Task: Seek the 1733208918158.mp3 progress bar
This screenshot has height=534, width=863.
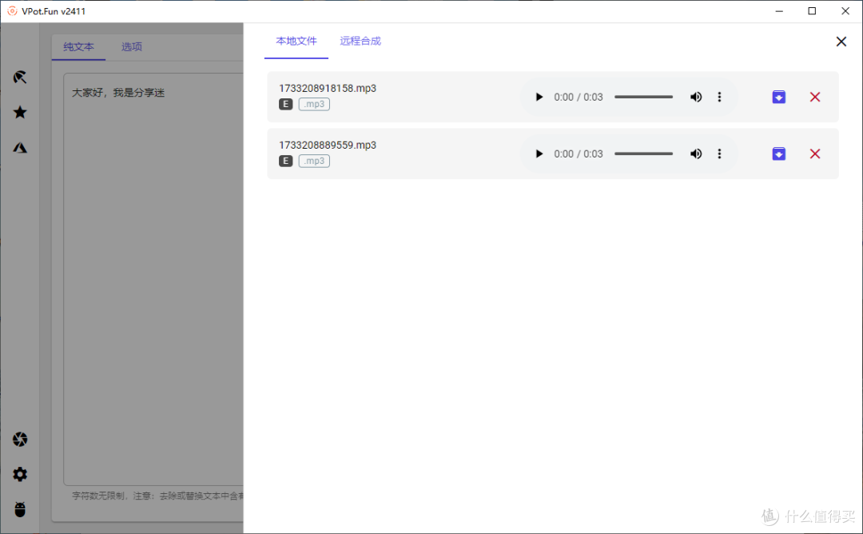Action: click(x=643, y=97)
